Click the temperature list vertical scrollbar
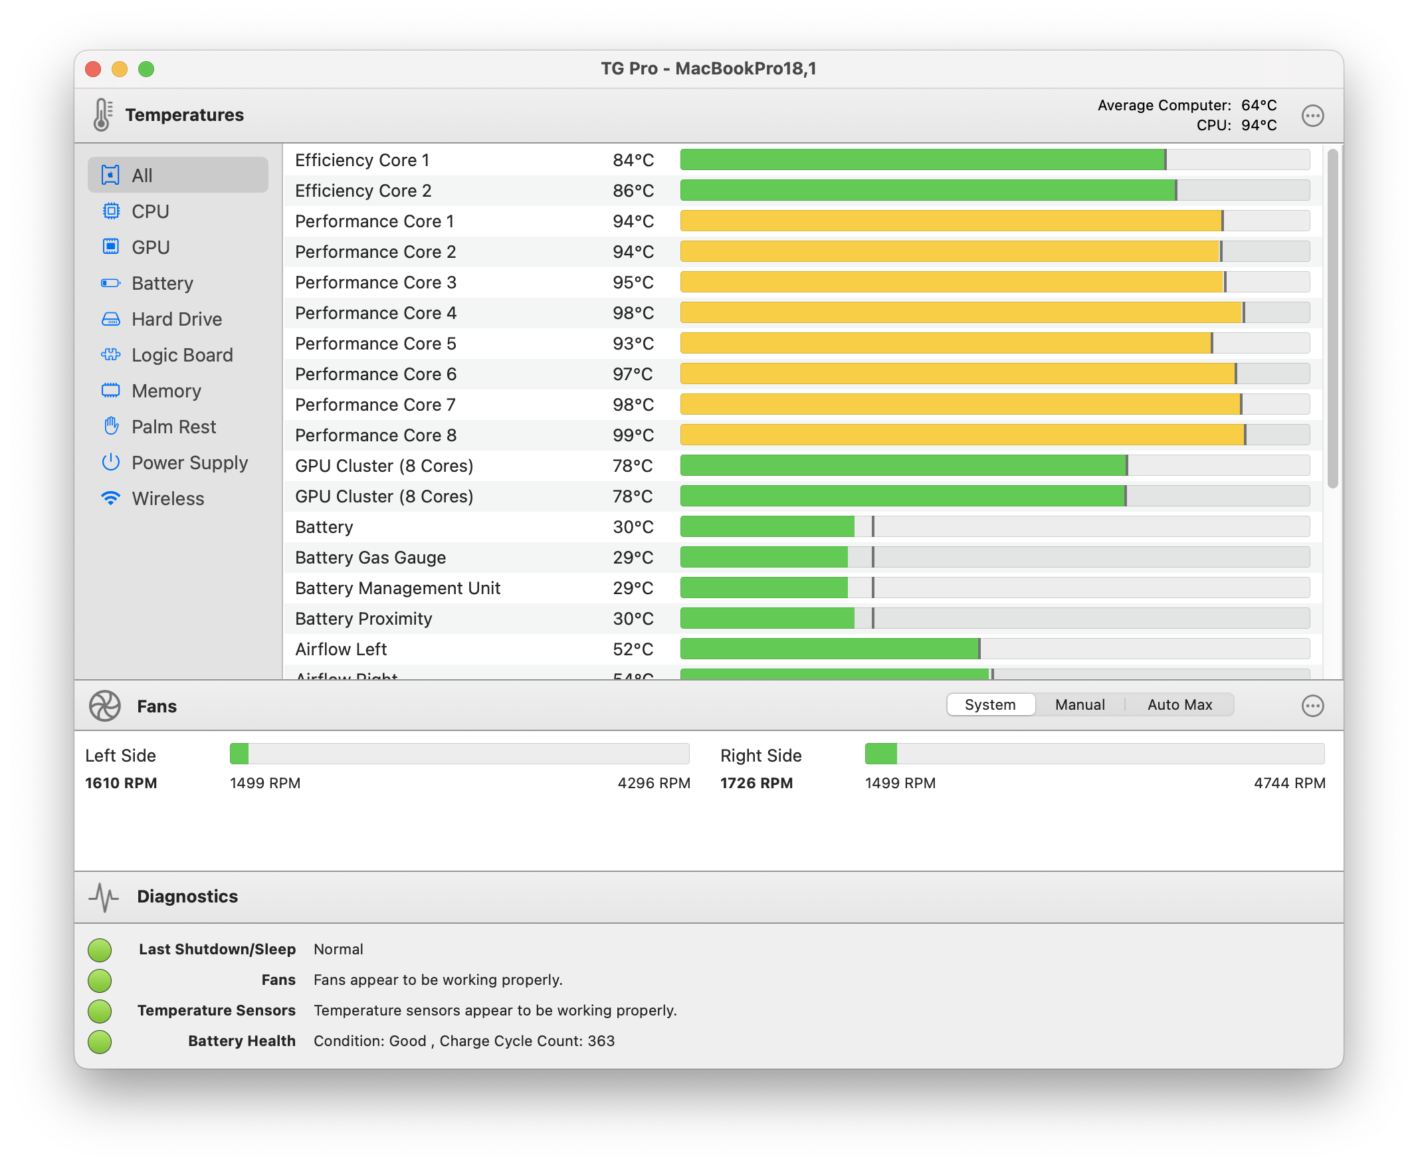Viewport: 1418px width, 1167px height. point(1333,318)
